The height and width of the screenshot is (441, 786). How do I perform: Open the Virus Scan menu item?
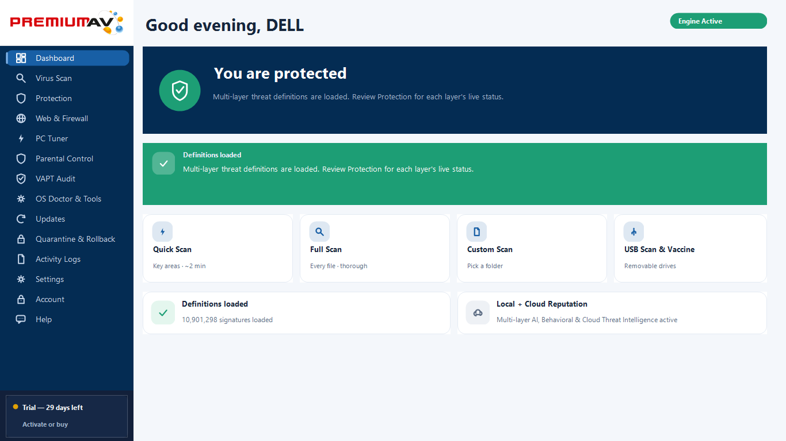(67, 78)
